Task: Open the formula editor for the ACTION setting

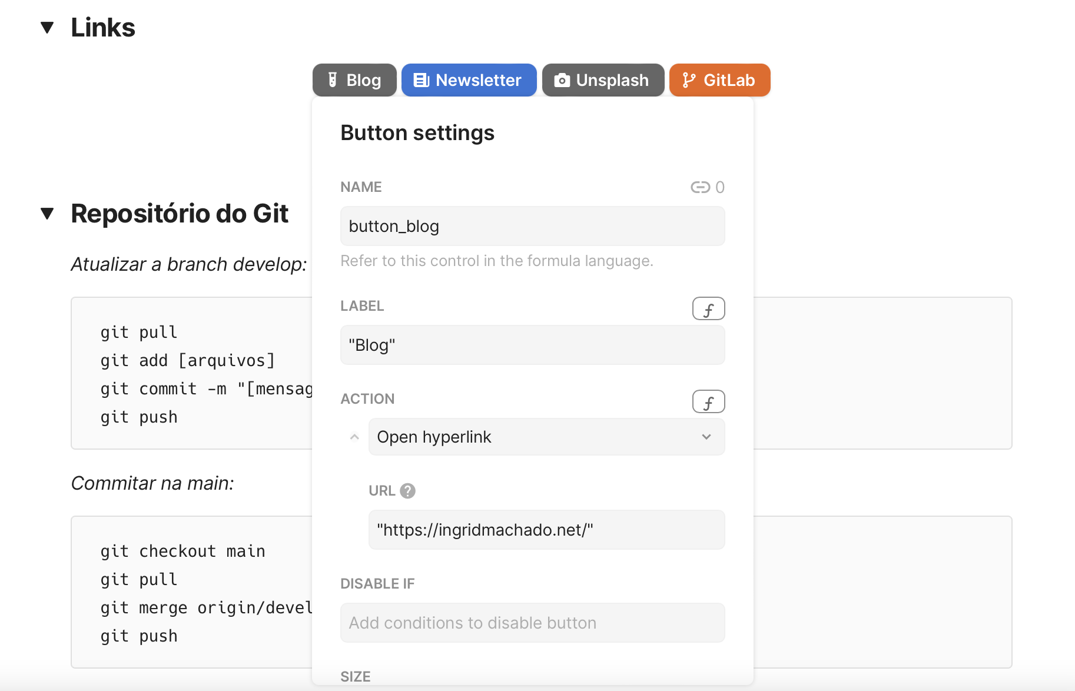Action: click(708, 401)
